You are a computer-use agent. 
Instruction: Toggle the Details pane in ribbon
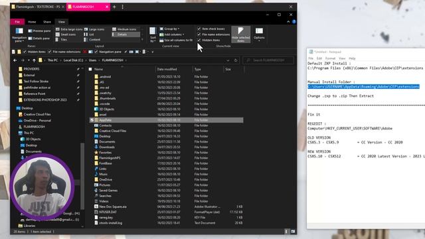[x=39, y=39]
